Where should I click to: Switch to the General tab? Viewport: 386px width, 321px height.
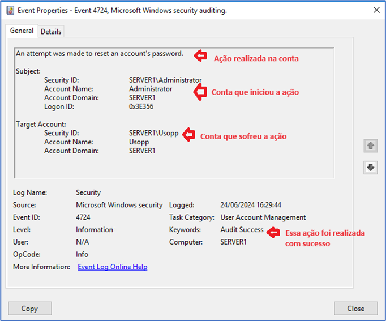click(22, 31)
